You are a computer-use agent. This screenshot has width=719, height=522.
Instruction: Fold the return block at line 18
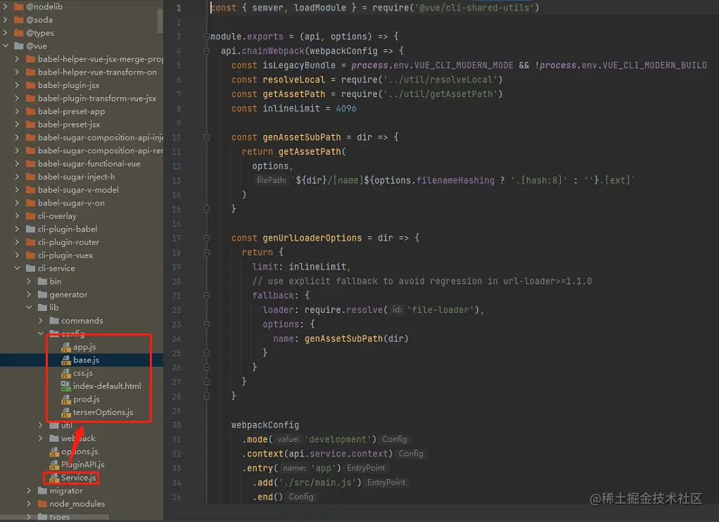tap(207, 253)
